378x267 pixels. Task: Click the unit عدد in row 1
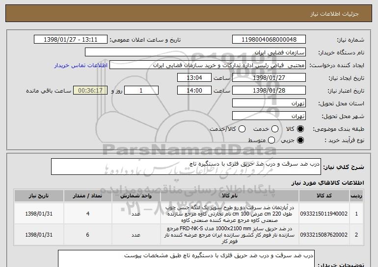point(136,214)
